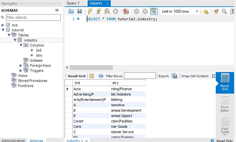Image resolution: width=236 pixels, height=142 pixels.
Task: Select the stry column in tree
Action: click(x=39, y=55)
